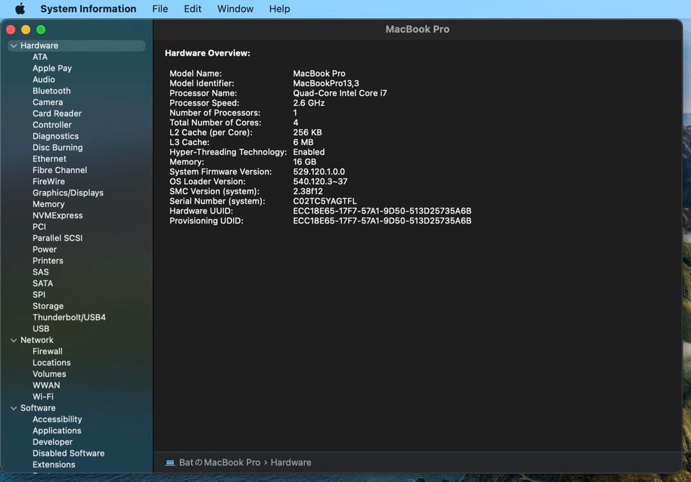Click the Hardware breadcrumb at the bottom

coord(291,462)
